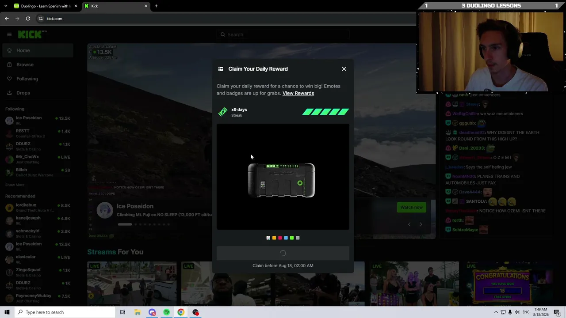Open schneckyirl channel in Recommended
Viewport: 566px width, 318px height.
(37, 234)
